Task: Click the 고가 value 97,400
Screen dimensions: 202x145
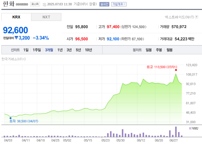Action: (113, 27)
